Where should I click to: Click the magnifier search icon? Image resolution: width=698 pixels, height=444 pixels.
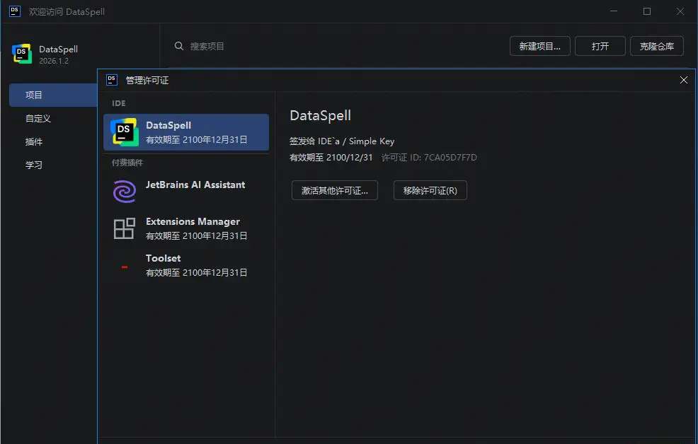click(179, 46)
